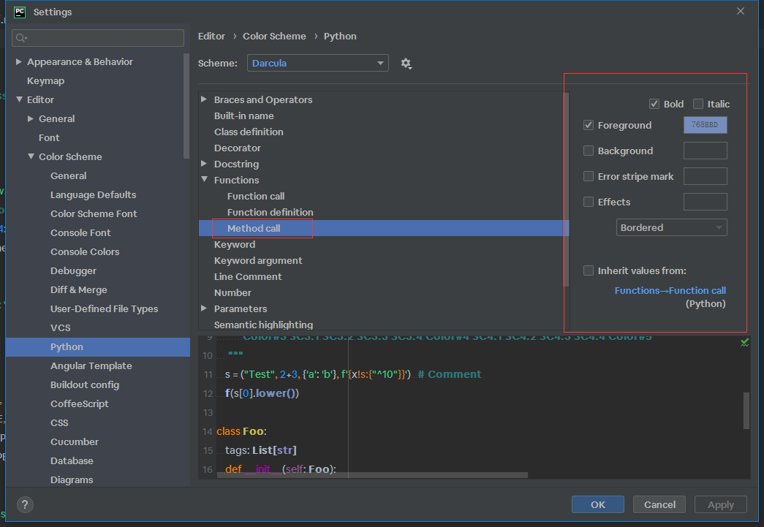This screenshot has height=527, width=764.
Task: Expand Appearance & Behavior in settings tree
Action: click(x=18, y=61)
